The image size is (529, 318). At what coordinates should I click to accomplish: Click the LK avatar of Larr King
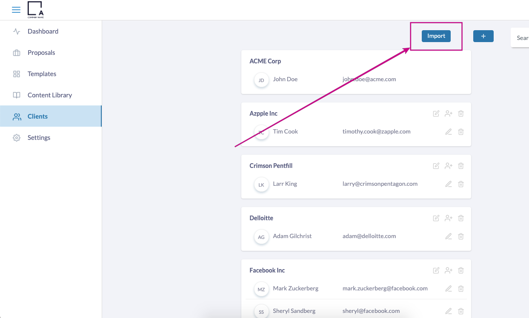261,185
